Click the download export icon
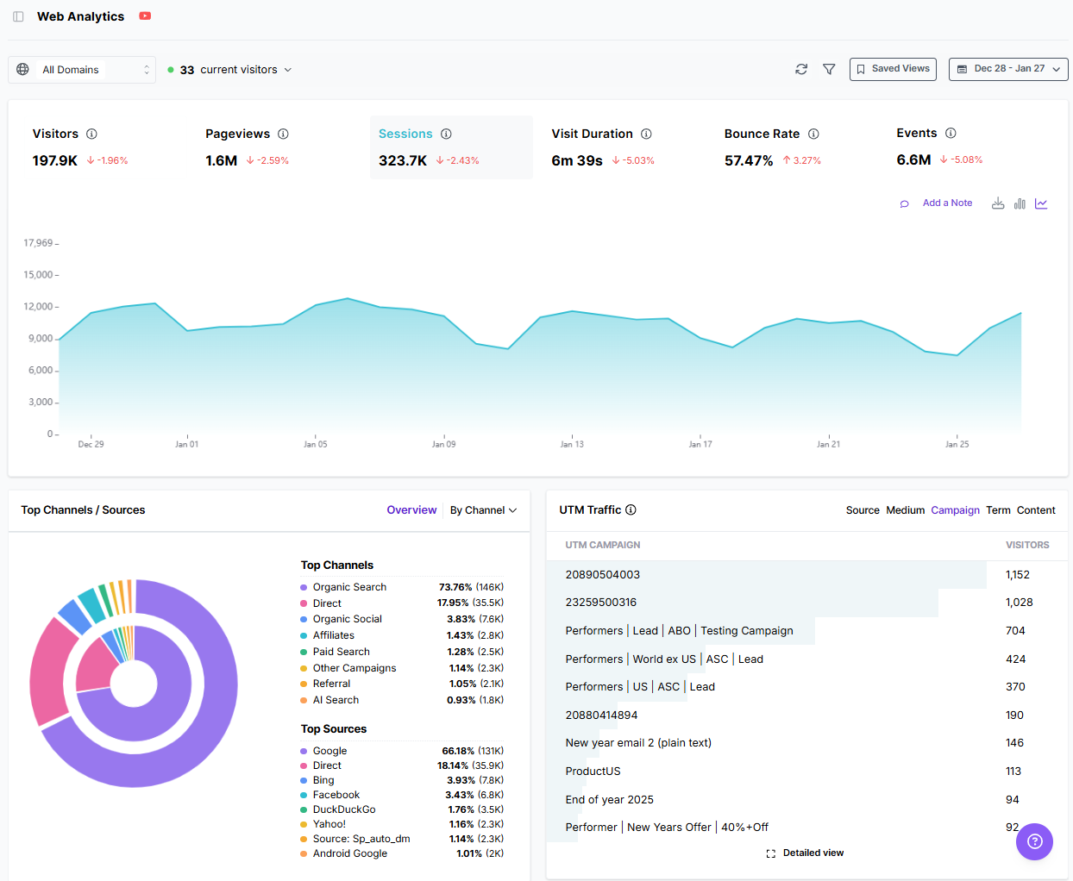Screen dimensions: 1073x881 pos(998,203)
